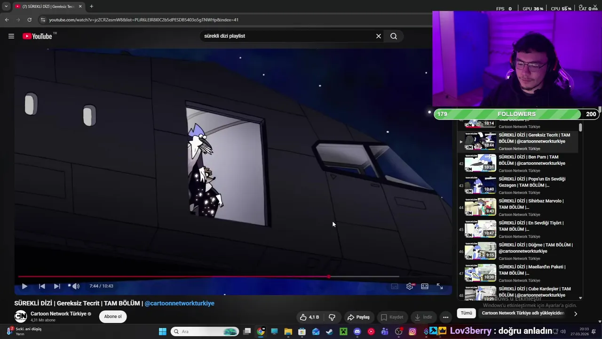Download the video with İndir
Viewport: 602px width, 339px height.
click(423, 317)
